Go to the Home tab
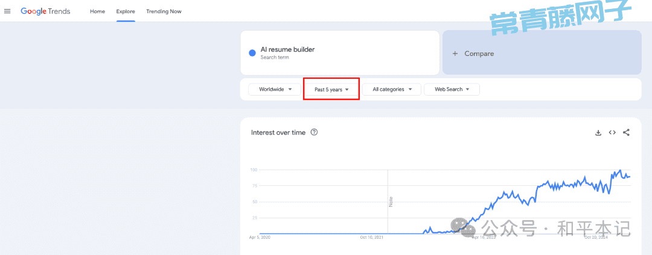 click(x=97, y=11)
